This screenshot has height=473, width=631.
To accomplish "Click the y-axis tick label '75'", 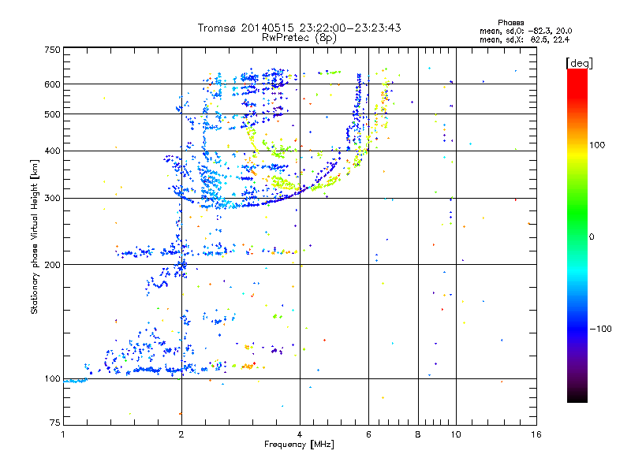I will [55, 423].
